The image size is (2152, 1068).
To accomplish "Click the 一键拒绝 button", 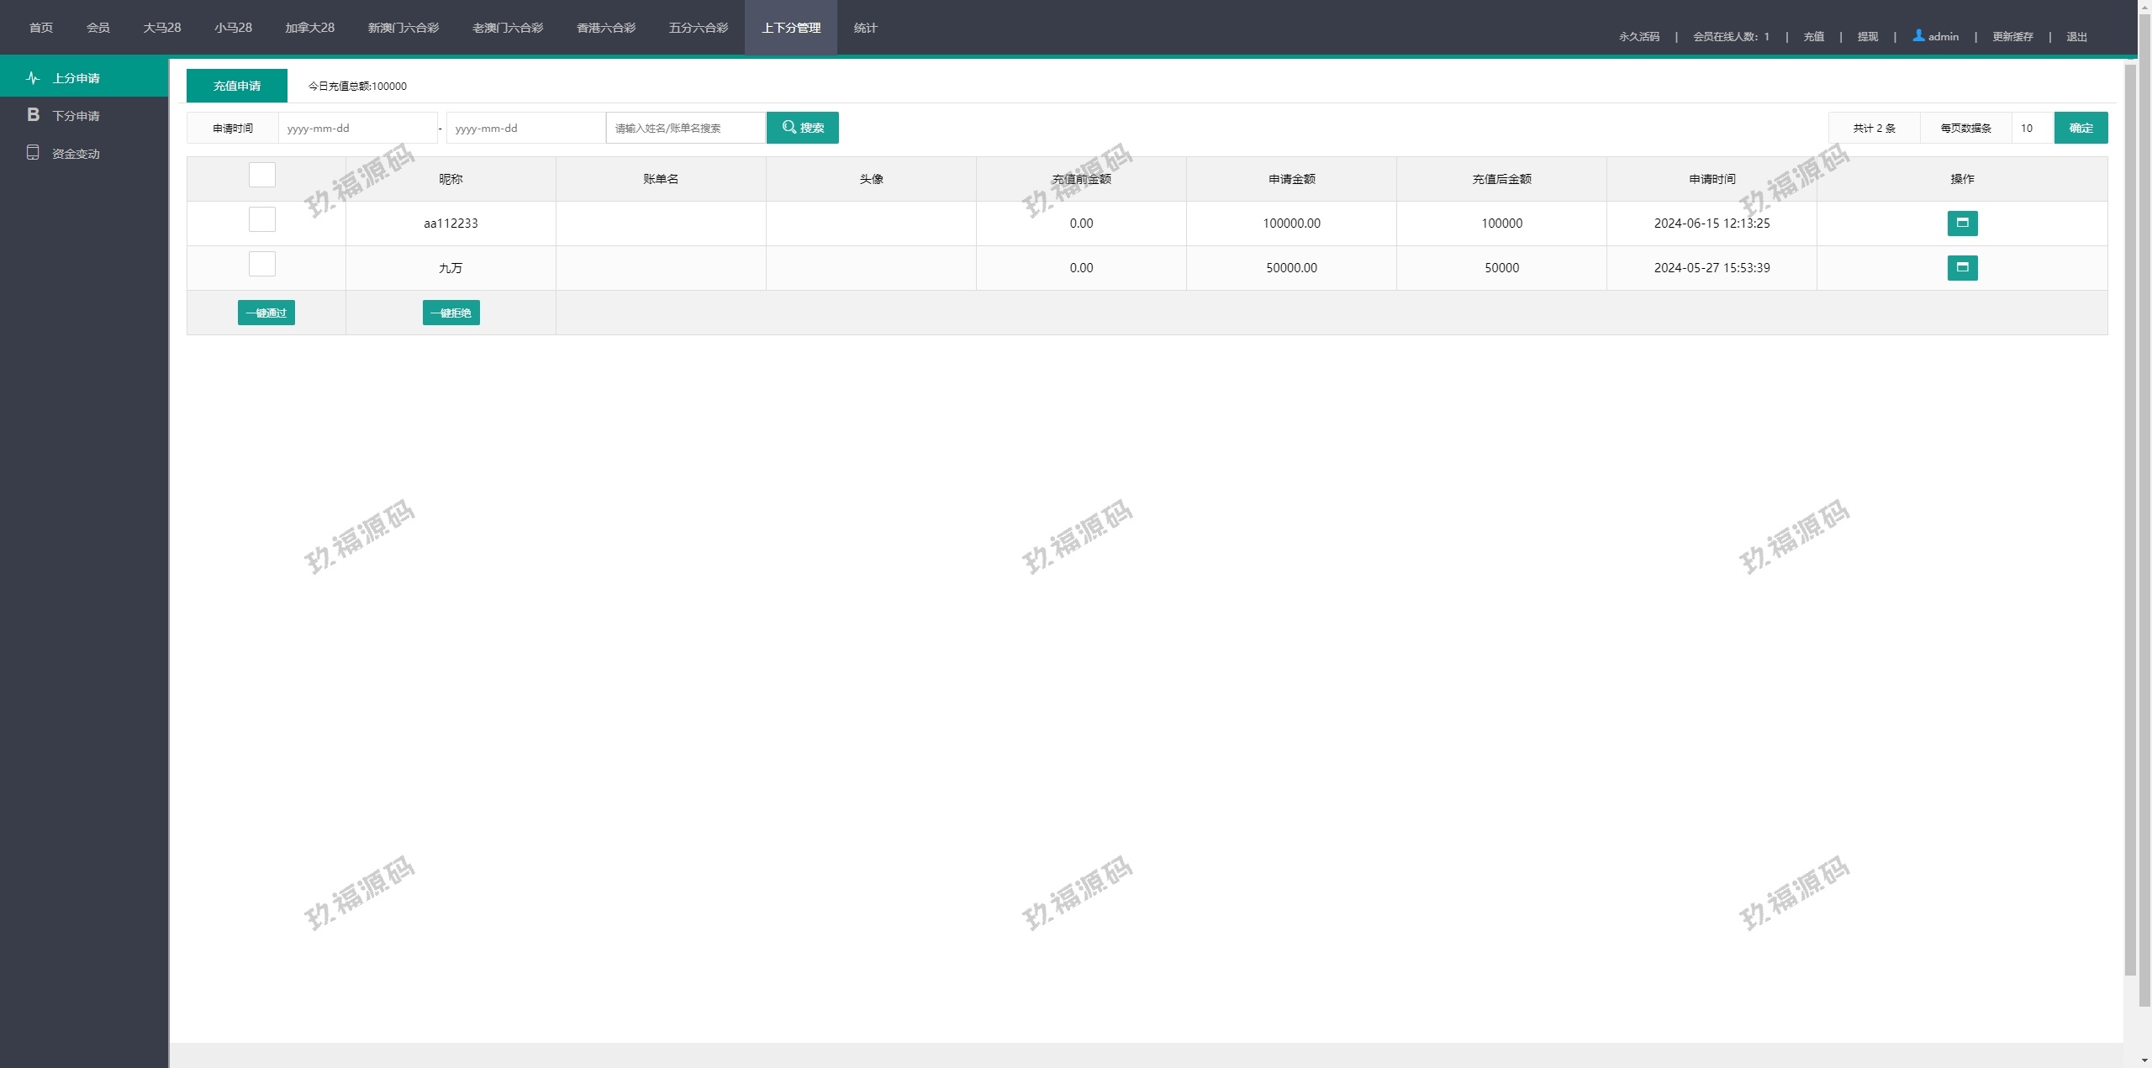I will [451, 313].
